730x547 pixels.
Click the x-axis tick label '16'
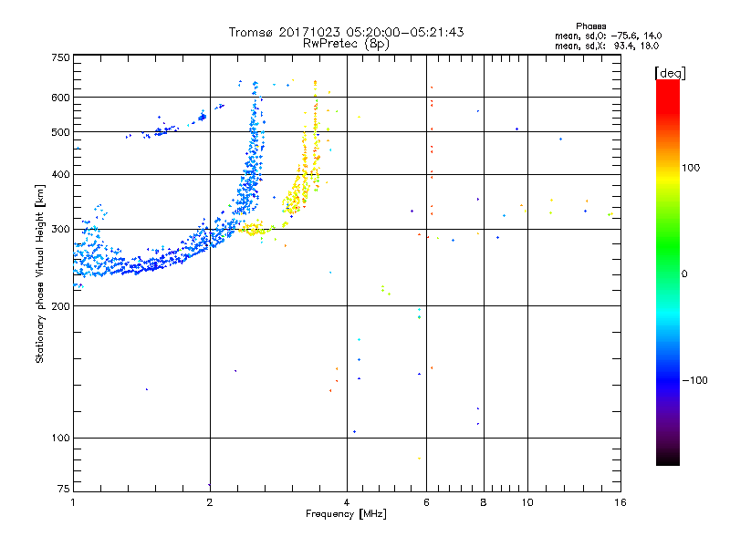[x=620, y=502]
